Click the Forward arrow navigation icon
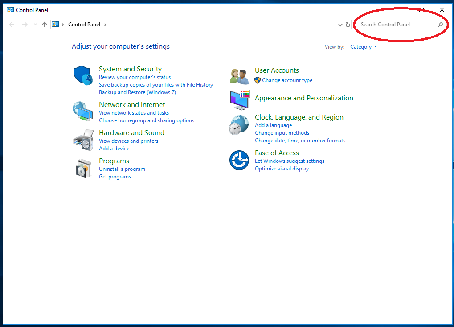This screenshot has width=454, height=327. coord(25,25)
